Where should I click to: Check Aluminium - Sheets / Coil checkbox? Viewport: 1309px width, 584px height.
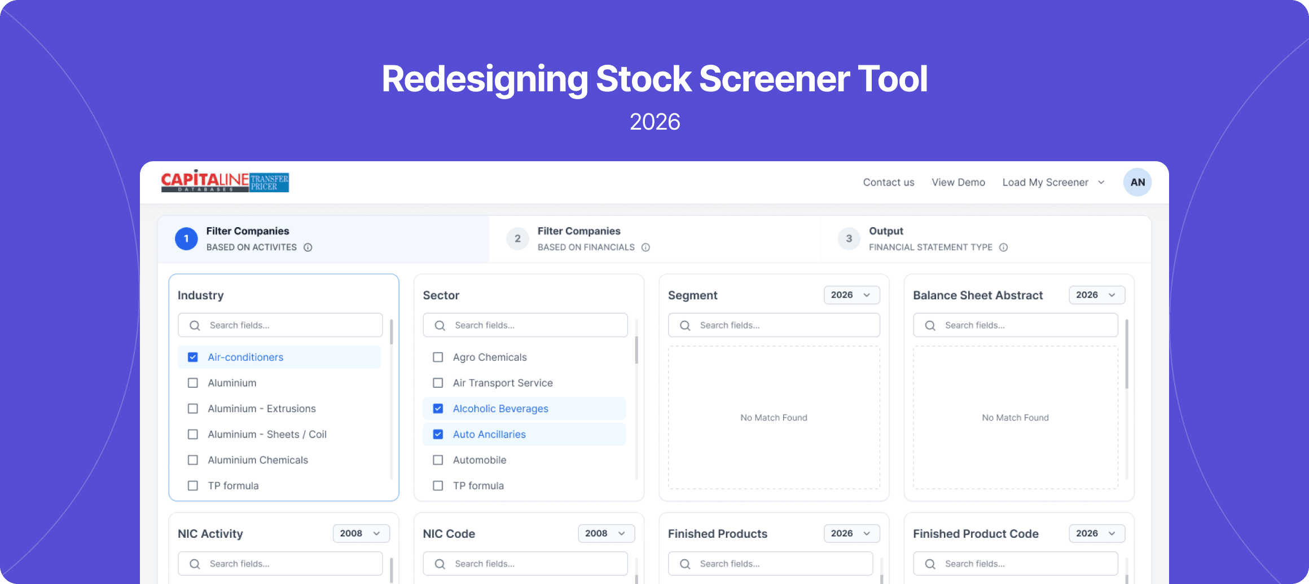pyautogui.click(x=193, y=435)
